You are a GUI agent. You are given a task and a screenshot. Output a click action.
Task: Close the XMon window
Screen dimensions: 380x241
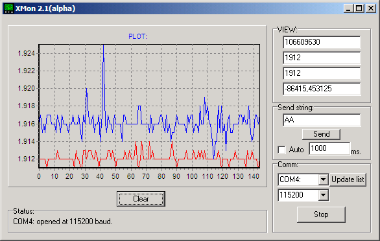pos(370,8)
